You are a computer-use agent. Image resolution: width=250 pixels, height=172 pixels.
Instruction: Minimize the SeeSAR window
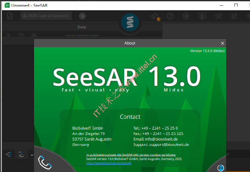pos(222,5)
